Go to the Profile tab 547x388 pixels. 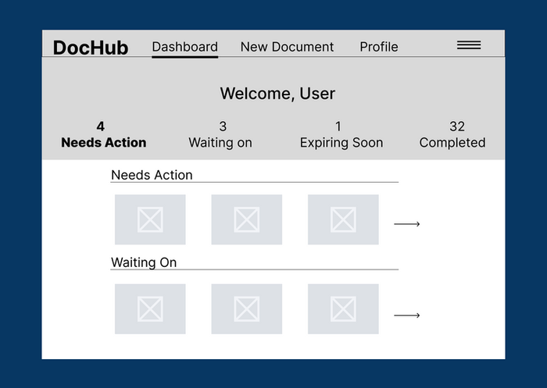(379, 47)
